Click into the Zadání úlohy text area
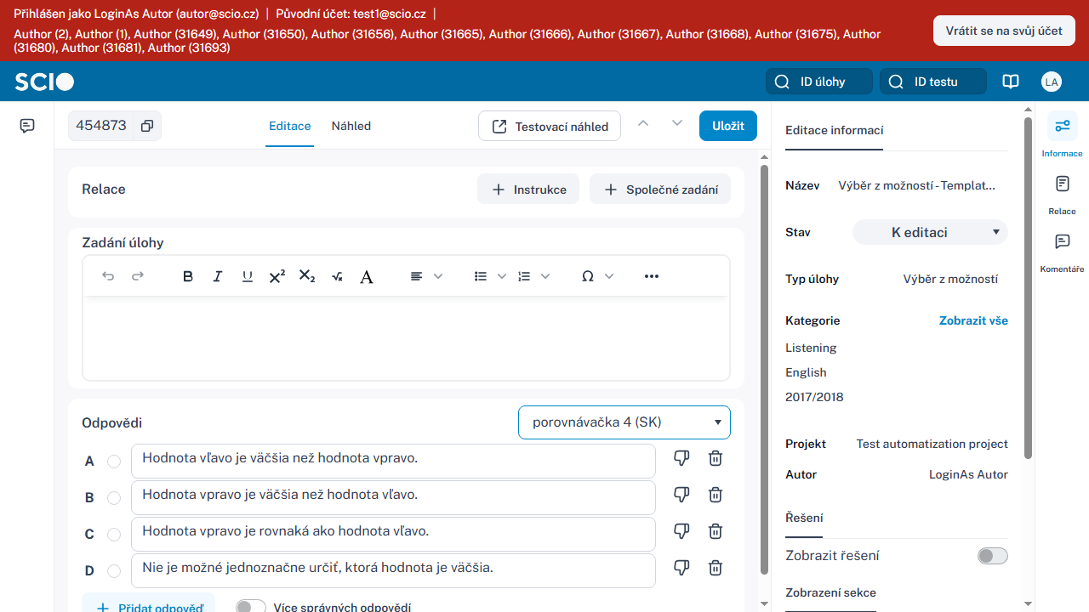1089x612 pixels. tap(406, 337)
